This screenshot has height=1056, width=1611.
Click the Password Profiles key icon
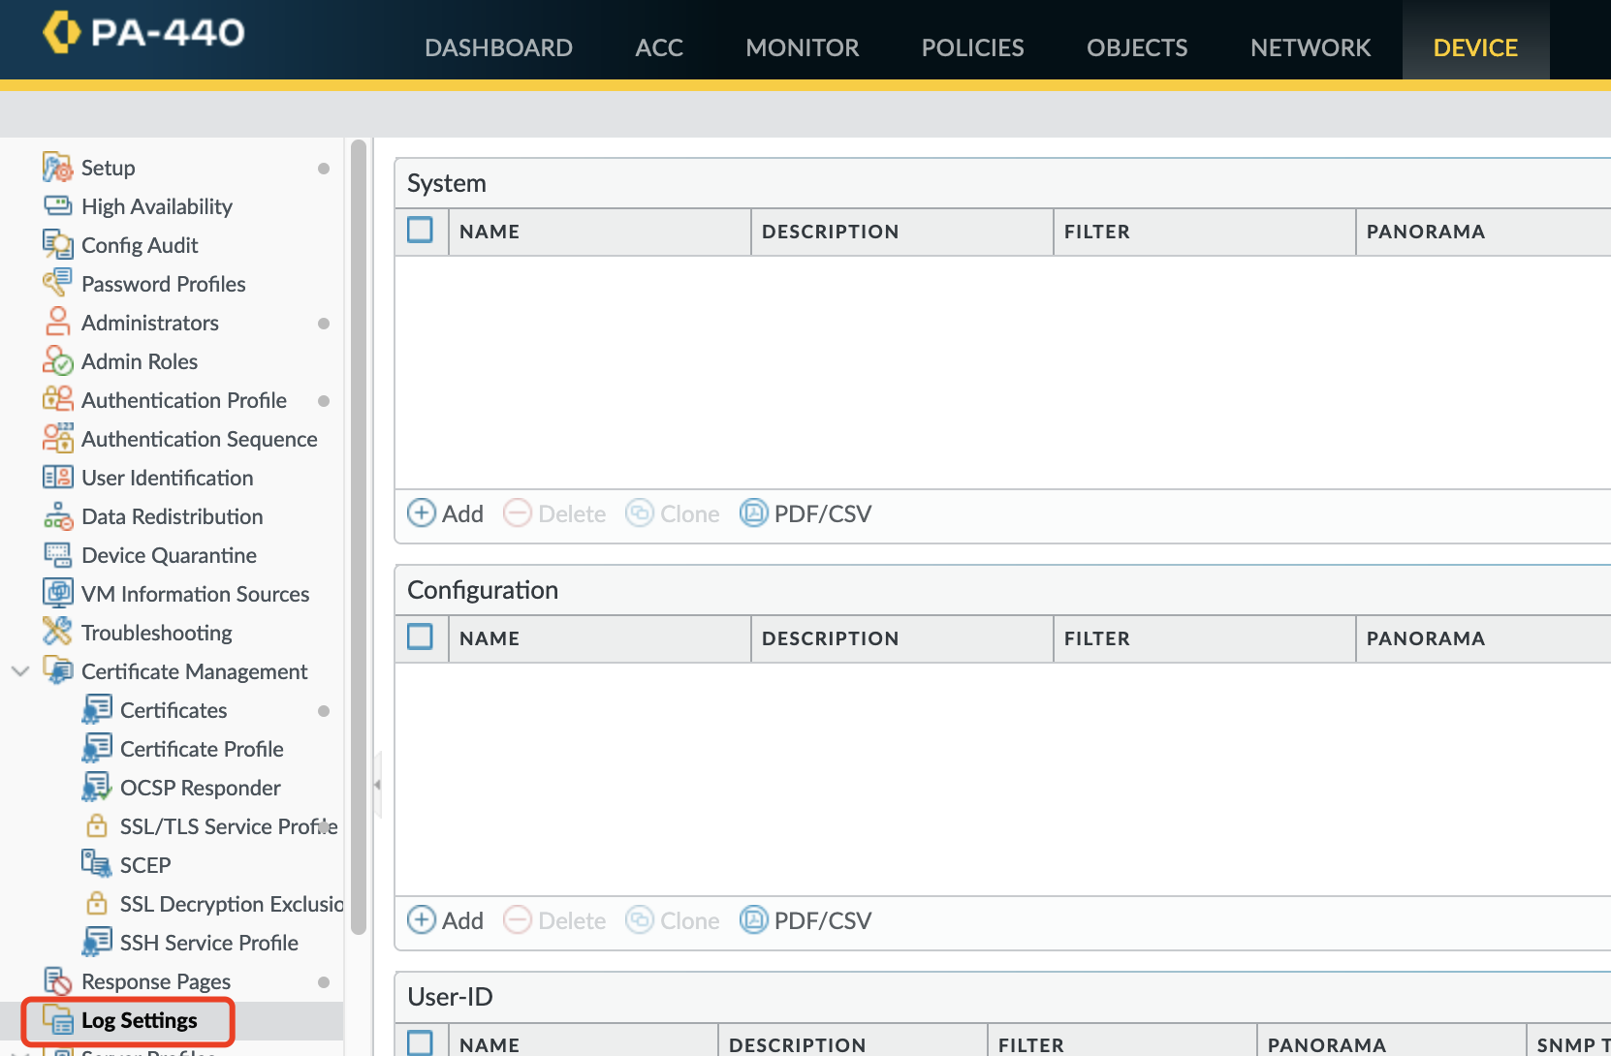[x=57, y=283]
